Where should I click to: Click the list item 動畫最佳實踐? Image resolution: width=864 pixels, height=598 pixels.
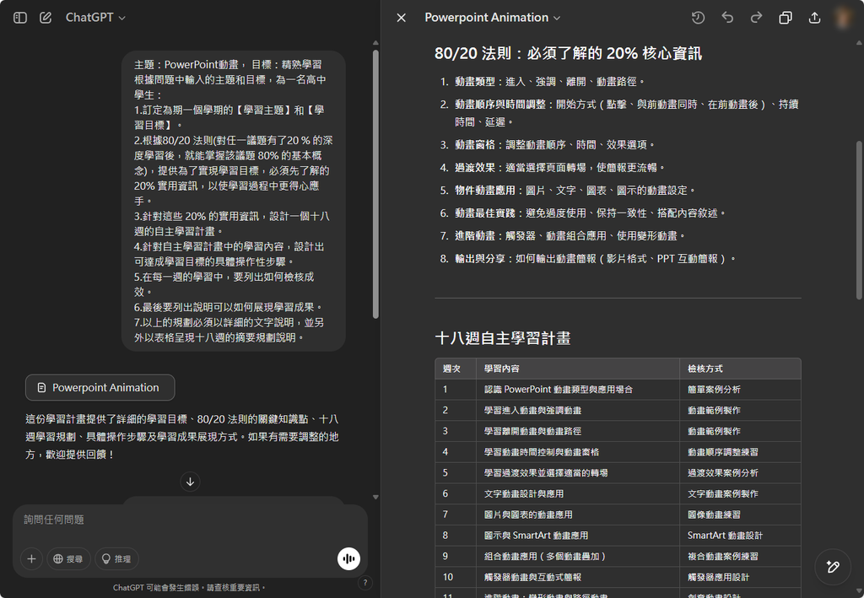591,213
